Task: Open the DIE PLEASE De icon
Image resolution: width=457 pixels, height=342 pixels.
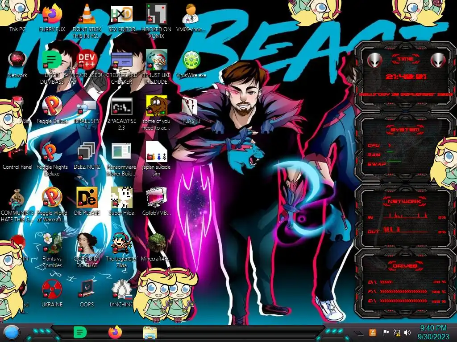Action: (x=87, y=201)
